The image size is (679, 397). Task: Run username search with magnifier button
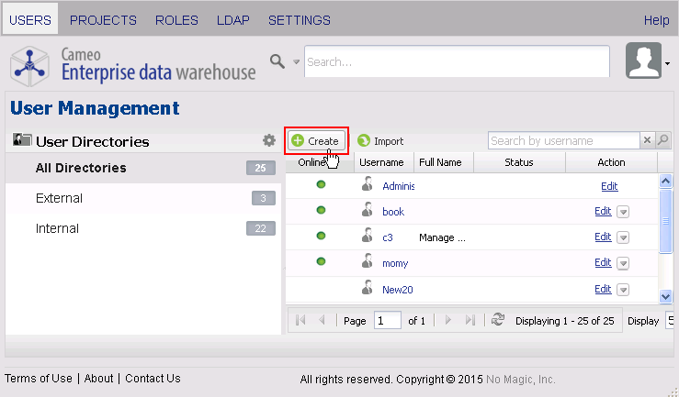pyautogui.click(x=662, y=140)
